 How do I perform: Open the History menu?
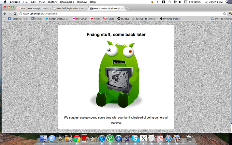(x=53, y=2)
